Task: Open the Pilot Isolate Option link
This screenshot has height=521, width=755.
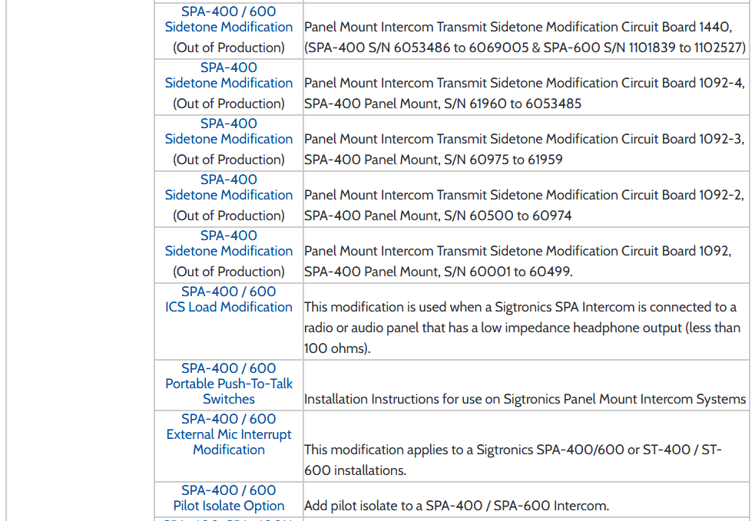Action: tap(229, 506)
